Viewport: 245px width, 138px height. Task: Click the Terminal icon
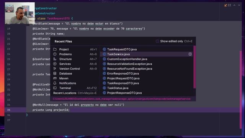(x=55, y=88)
